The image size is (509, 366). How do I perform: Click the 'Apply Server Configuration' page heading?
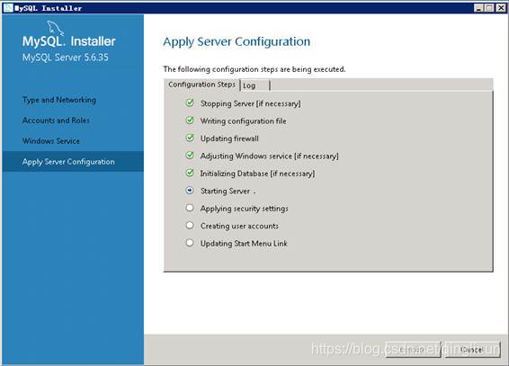pyautogui.click(x=237, y=42)
